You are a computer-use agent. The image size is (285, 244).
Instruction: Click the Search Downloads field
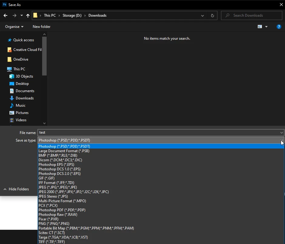click(252, 15)
